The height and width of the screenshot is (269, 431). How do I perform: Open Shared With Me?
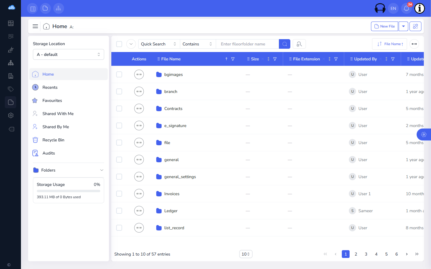(69, 114)
